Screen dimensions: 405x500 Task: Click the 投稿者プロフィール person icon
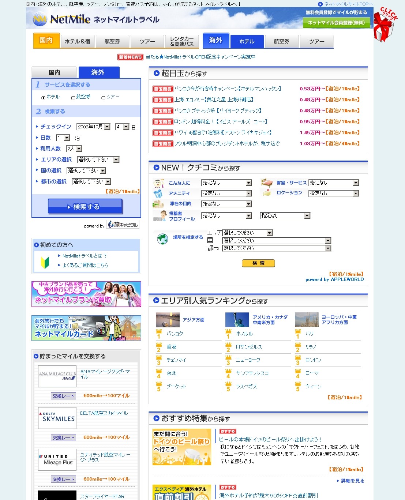160,216
